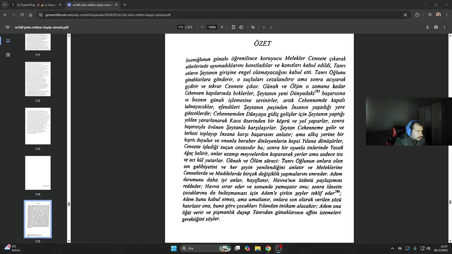
Task: Click footnote reference 285 in the text
Action: point(317,91)
